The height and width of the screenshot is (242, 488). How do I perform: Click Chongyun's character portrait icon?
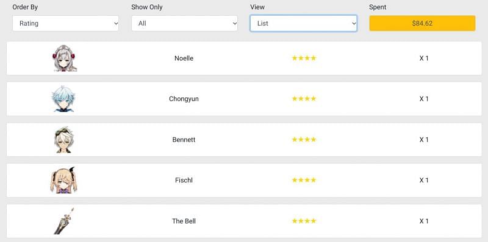pyautogui.click(x=63, y=99)
